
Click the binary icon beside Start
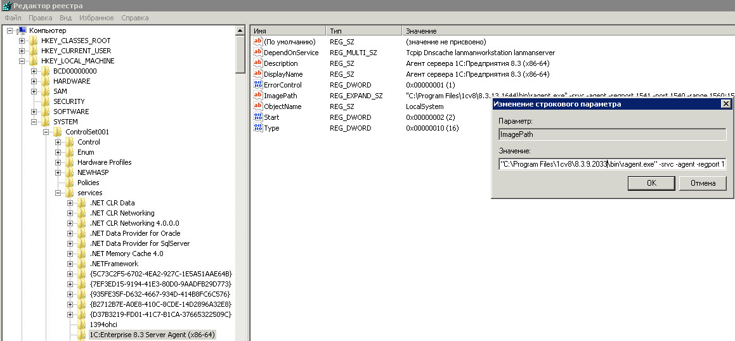coord(258,117)
